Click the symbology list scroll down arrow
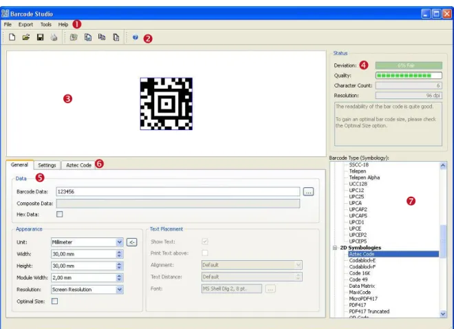Viewport: 454px width, 329px height. click(x=443, y=314)
